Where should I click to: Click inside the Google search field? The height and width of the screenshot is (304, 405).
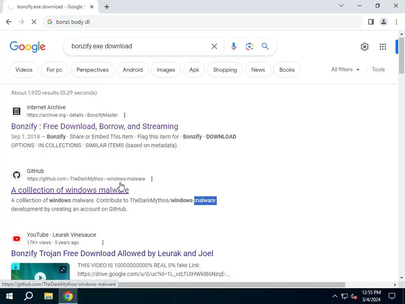(x=140, y=46)
